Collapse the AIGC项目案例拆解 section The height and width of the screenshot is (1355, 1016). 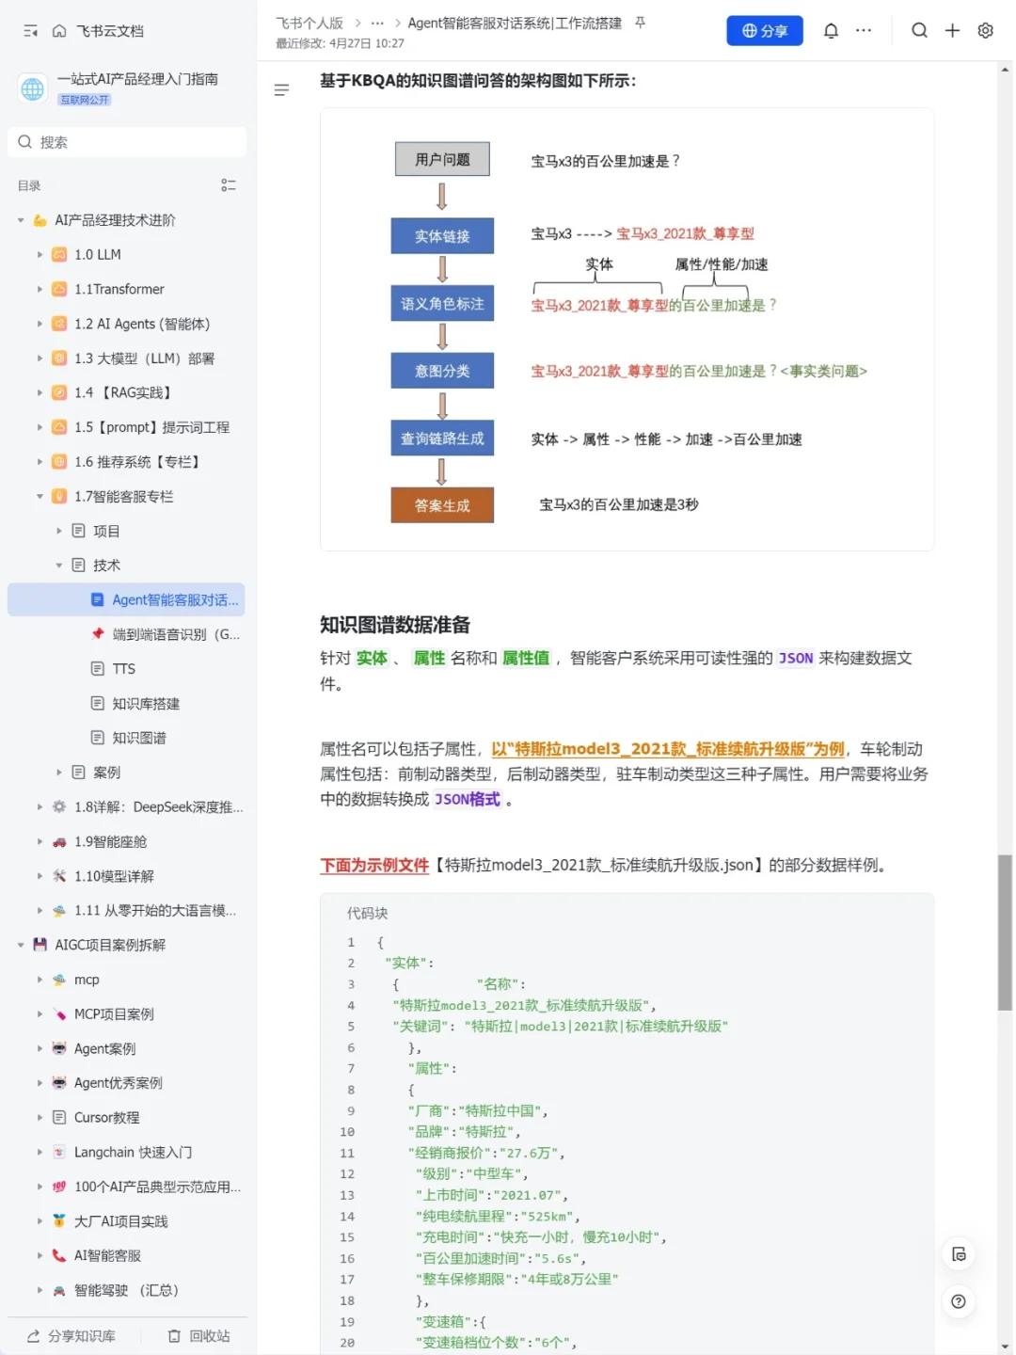[x=21, y=945]
